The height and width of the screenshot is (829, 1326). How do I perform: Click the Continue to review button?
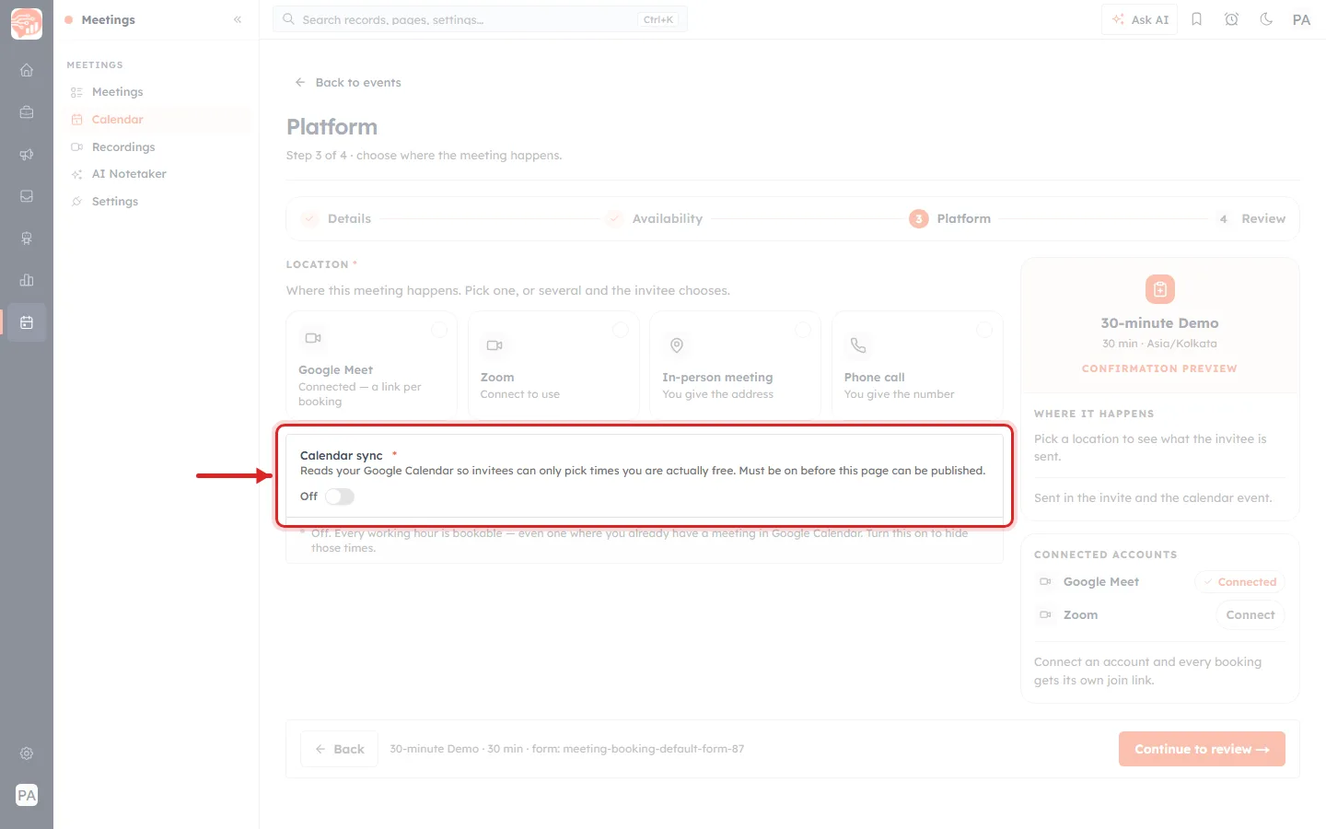pyautogui.click(x=1202, y=750)
